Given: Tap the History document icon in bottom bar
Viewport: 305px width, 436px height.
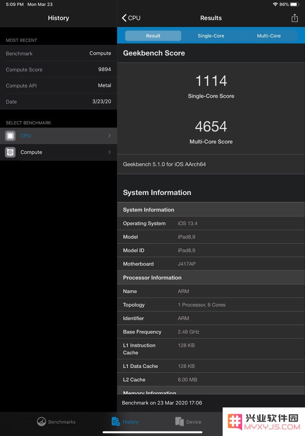Looking at the screenshot, I should [x=116, y=422].
